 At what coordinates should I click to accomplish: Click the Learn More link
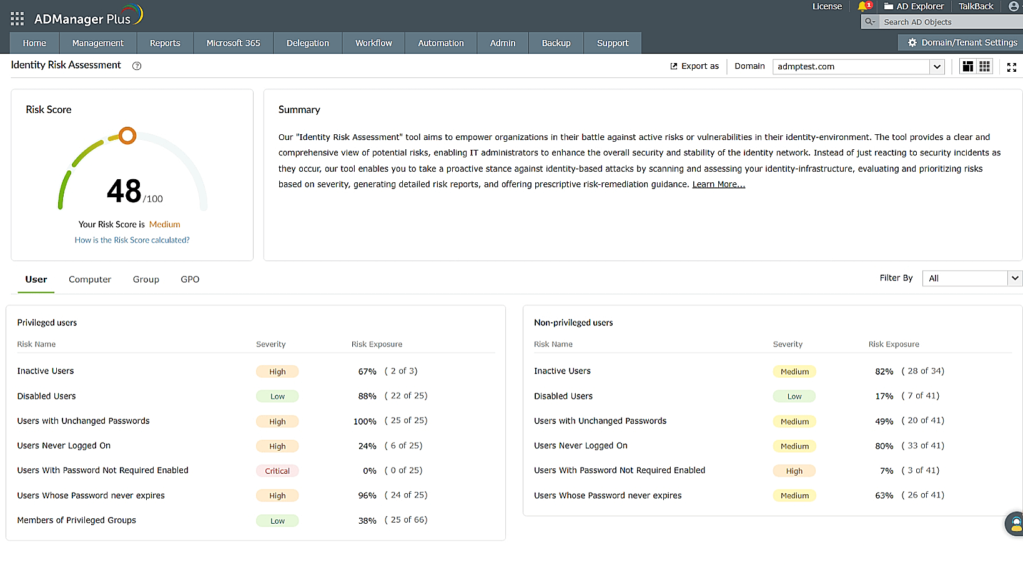718,184
